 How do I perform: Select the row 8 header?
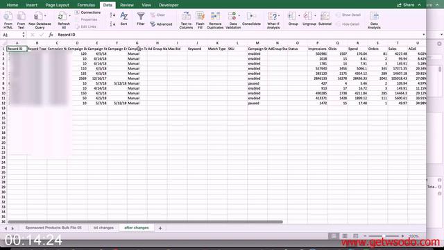pos(3,83)
